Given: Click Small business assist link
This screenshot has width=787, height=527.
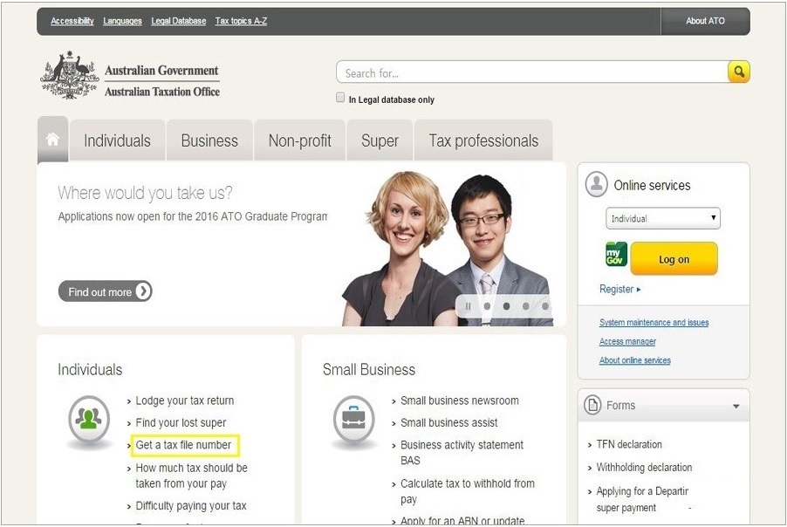Looking at the screenshot, I should tap(448, 422).
